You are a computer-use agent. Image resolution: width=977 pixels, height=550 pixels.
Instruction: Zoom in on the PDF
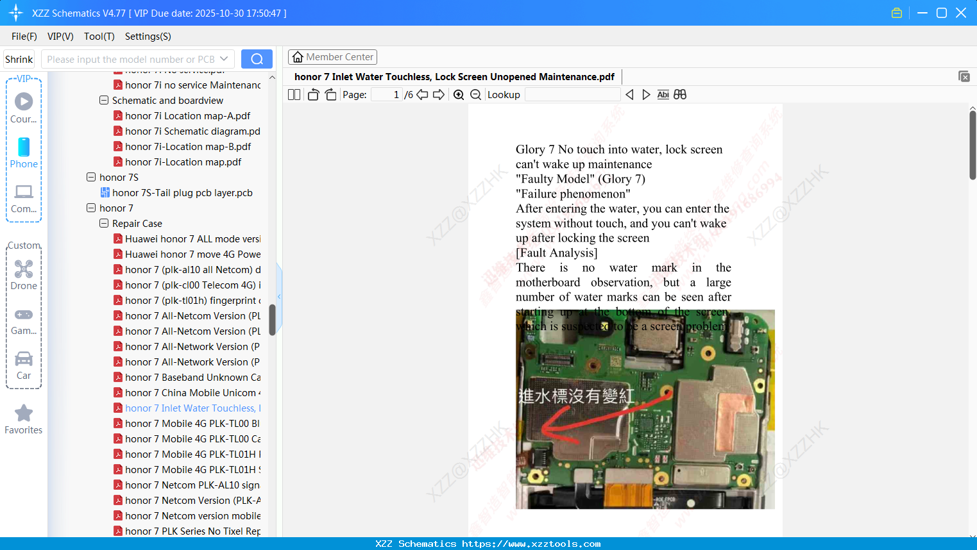pos(459,95)
